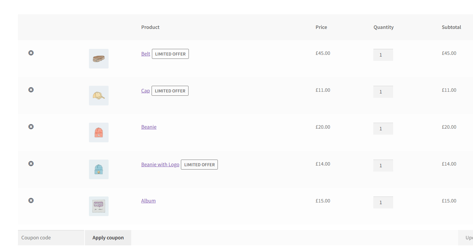Open the Belt product link

point(146,54)
